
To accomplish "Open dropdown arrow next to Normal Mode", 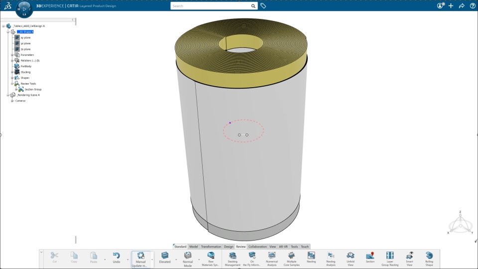I will [199, 260].
